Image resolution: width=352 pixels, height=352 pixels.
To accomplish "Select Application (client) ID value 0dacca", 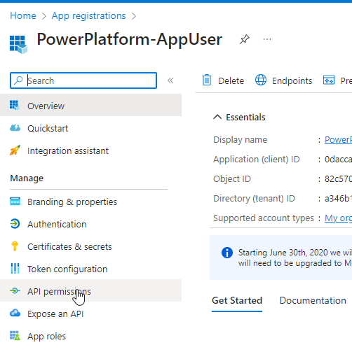I will 338,160.
